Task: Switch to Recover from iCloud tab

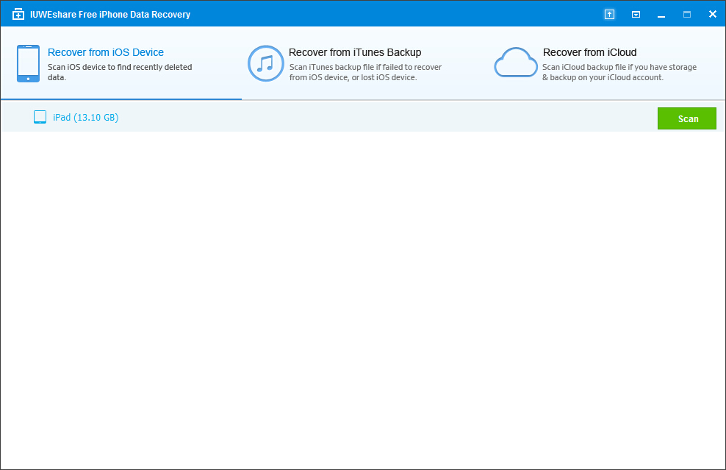Action: click(x=589, y=52)
